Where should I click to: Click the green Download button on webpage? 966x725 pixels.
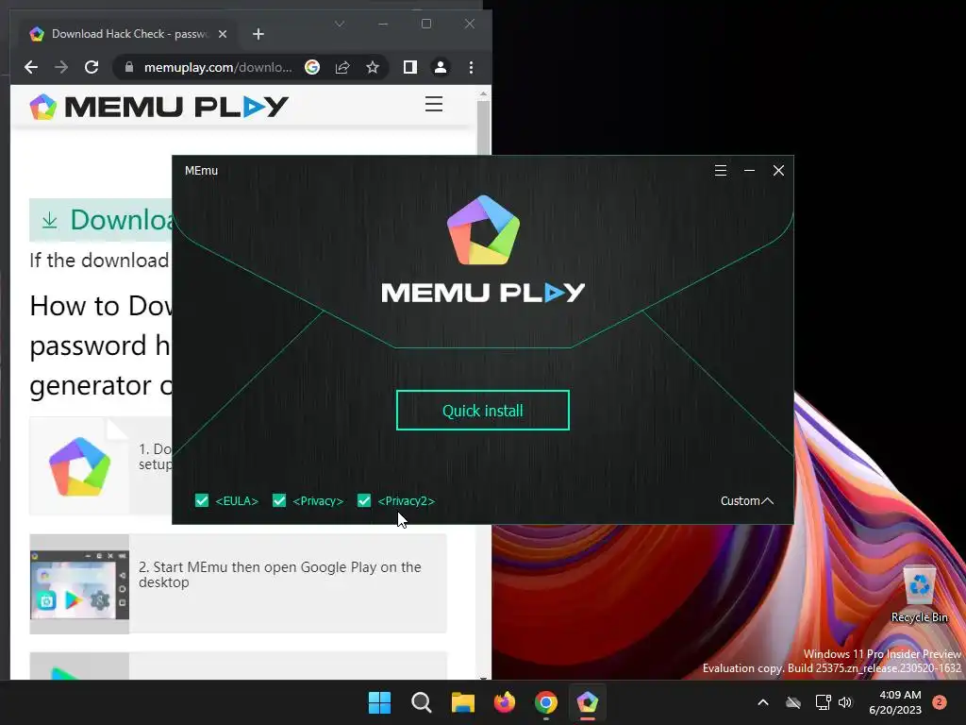pyautogui.click(x=101, y=220)
